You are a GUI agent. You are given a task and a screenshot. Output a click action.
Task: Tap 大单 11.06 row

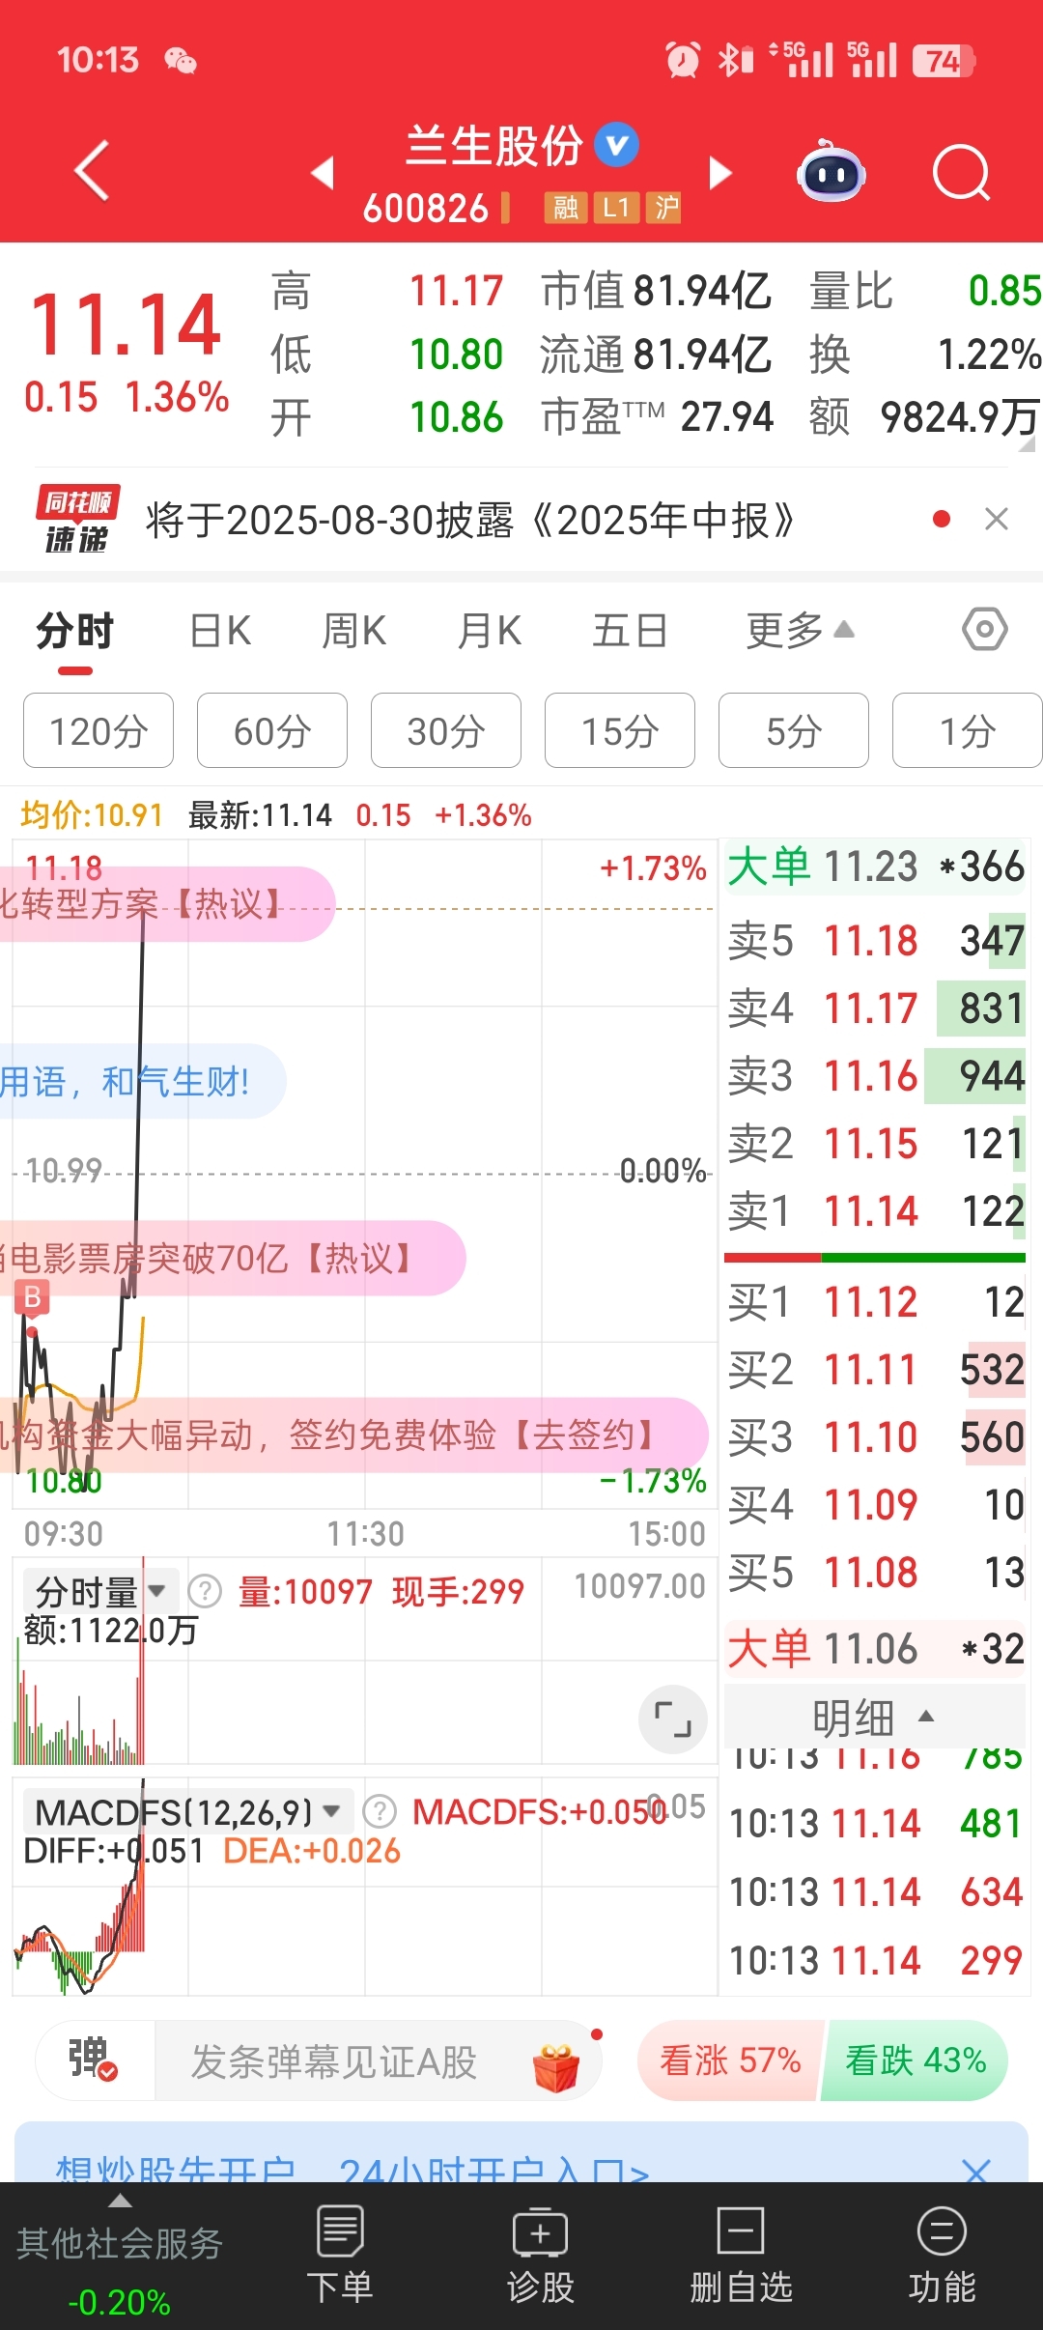[875, 1648]
